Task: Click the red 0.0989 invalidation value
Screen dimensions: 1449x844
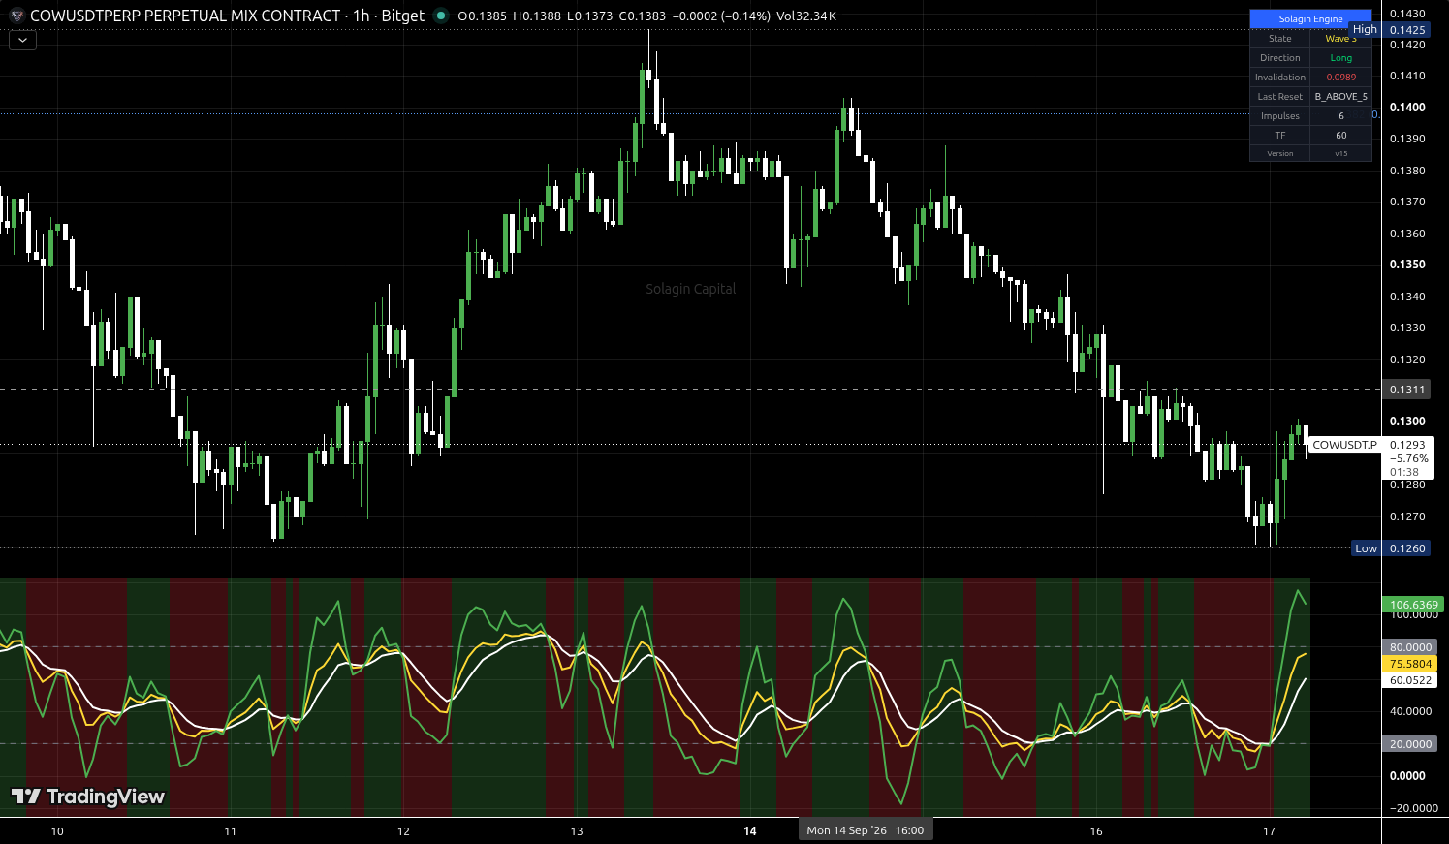Action: pos(1340,78)
